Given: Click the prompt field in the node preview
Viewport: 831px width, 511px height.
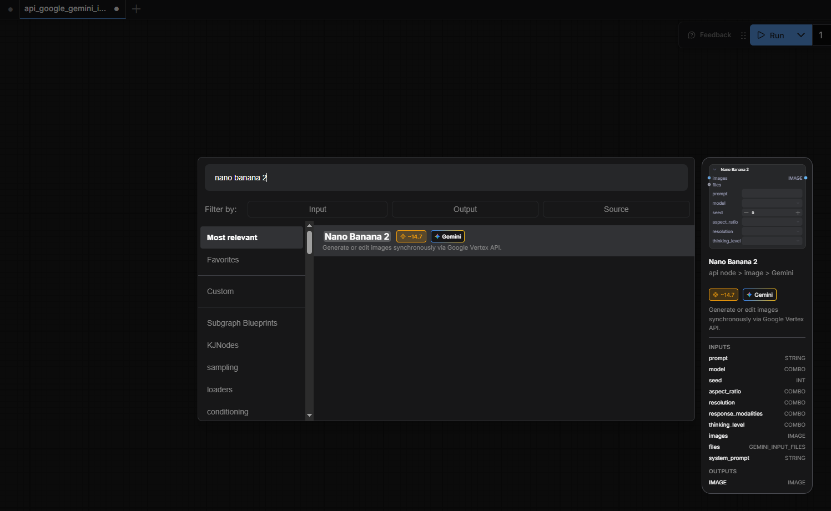Looking at the screenshot, I should pyautogui.click(x=772, y=194).
